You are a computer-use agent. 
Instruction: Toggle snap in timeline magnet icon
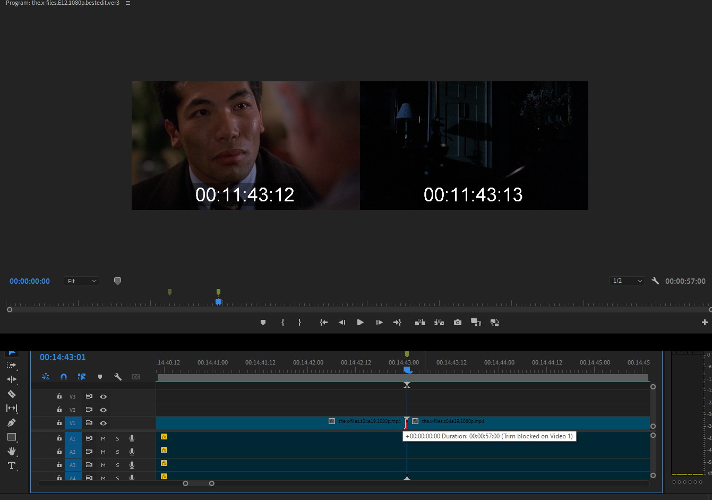click(x=64, y=377)
